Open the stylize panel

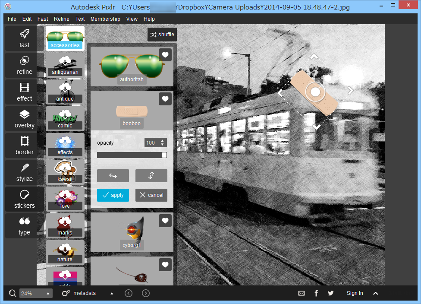coord(24,172)
